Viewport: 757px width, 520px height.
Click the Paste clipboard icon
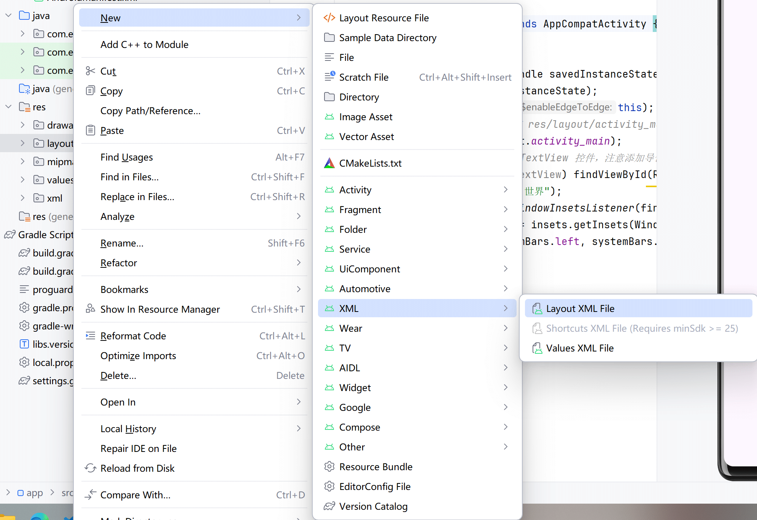click(90, 130)
